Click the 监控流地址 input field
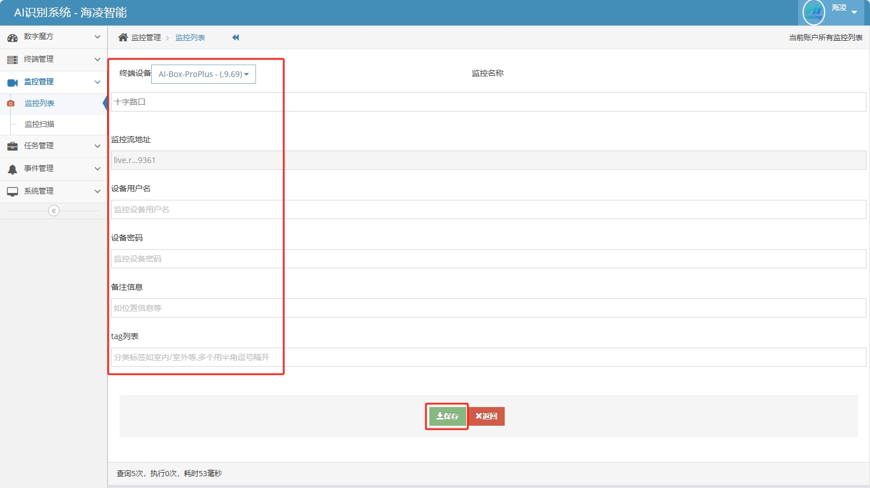This screenshot has width=870, height=488. click(488, 160)
